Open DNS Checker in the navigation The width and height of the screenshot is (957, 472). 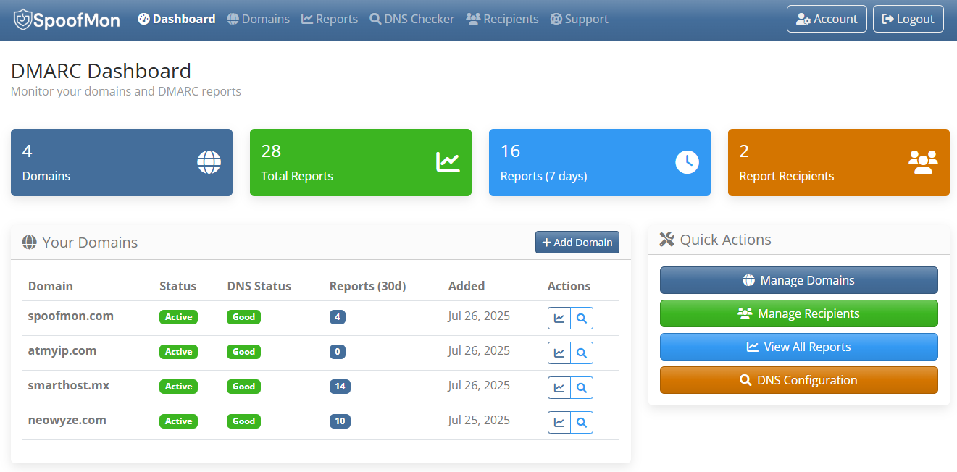click(x=412, y=19)
